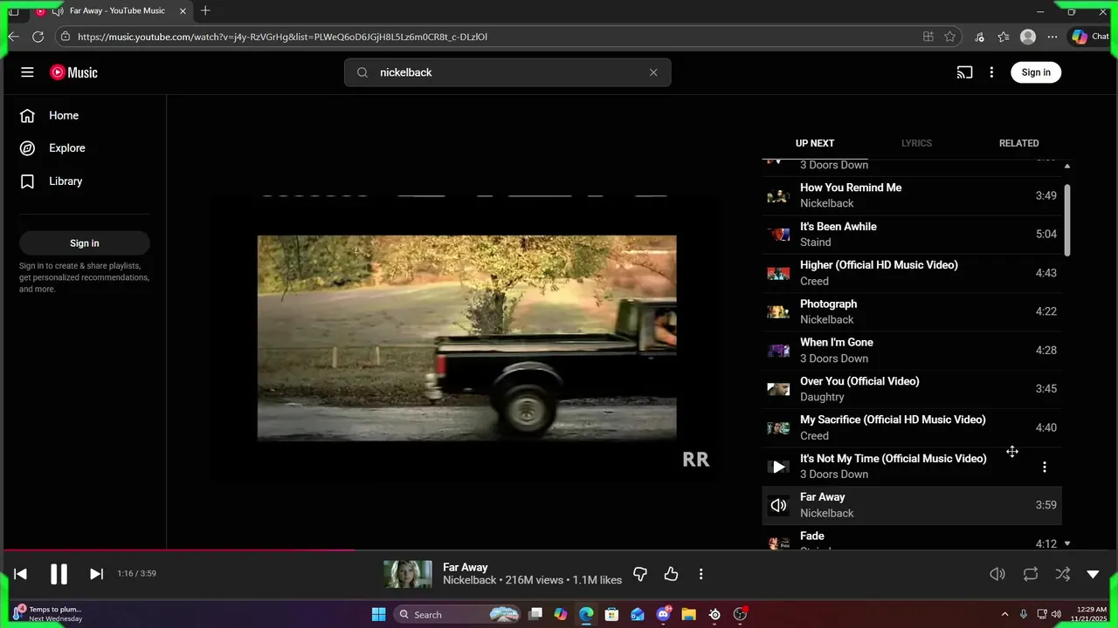Switch to the UP NEXT tab
Image resolution: width=1118 pixels, height=628 pixels.
[x=815, y=143]
